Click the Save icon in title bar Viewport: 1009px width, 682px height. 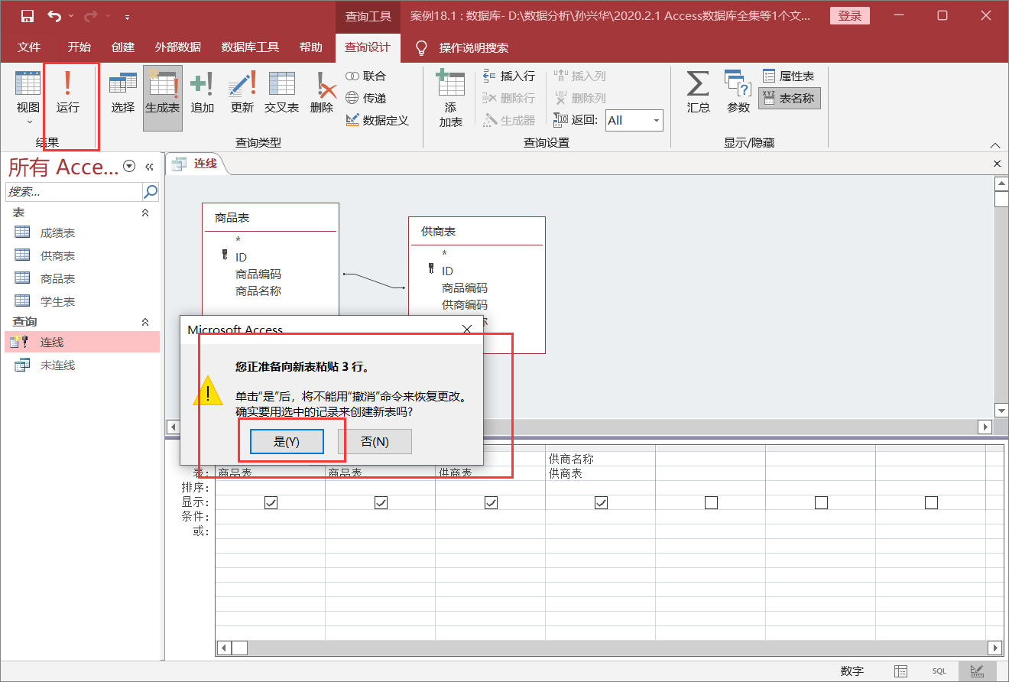coord(28,16)
